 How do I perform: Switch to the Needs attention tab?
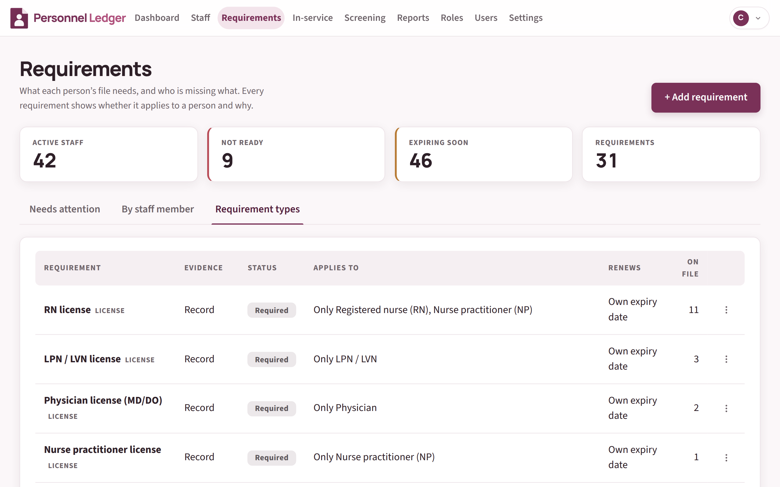[x=65, y=209]
